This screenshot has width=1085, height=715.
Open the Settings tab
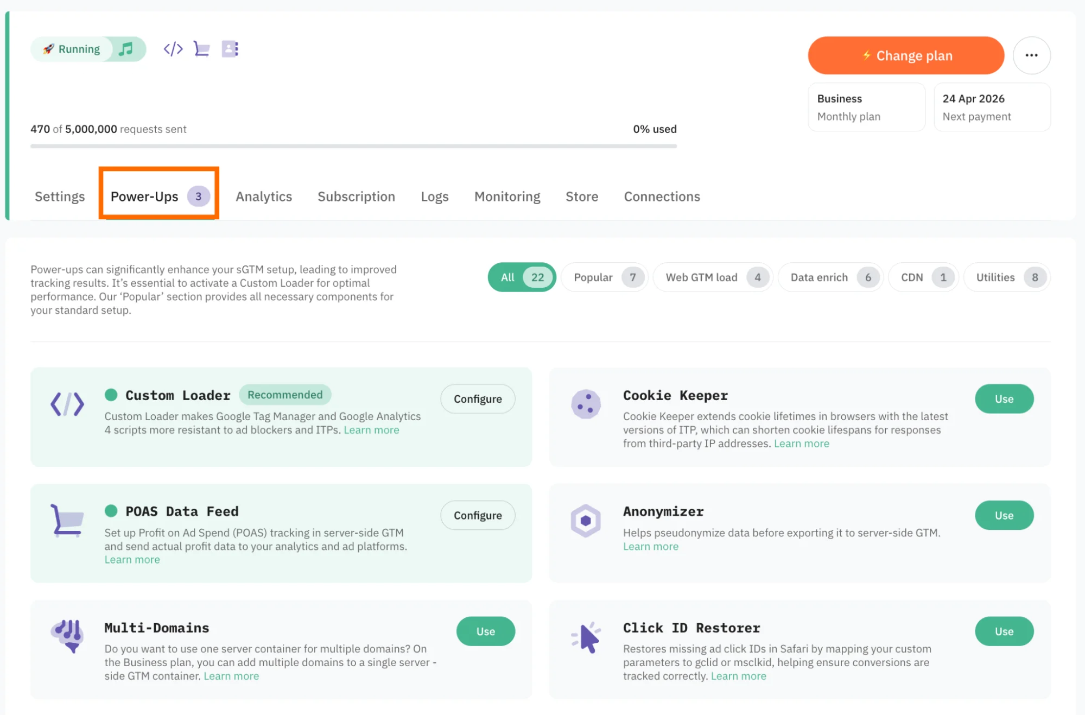(60, 197)
